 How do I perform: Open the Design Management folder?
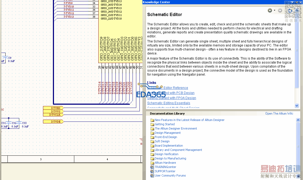168,133
